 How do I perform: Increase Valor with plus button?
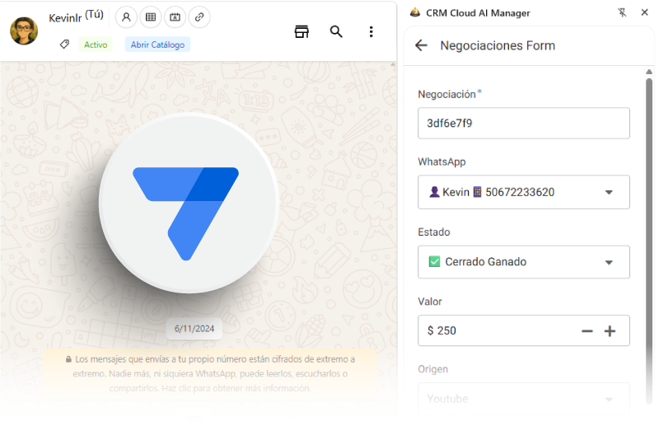(610, 331)
